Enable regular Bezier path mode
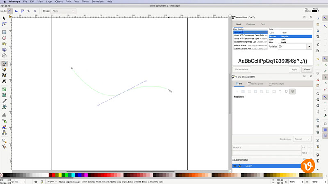Viewport: 328px width, 184px height. pyautogui.click(x=9, y=11)
